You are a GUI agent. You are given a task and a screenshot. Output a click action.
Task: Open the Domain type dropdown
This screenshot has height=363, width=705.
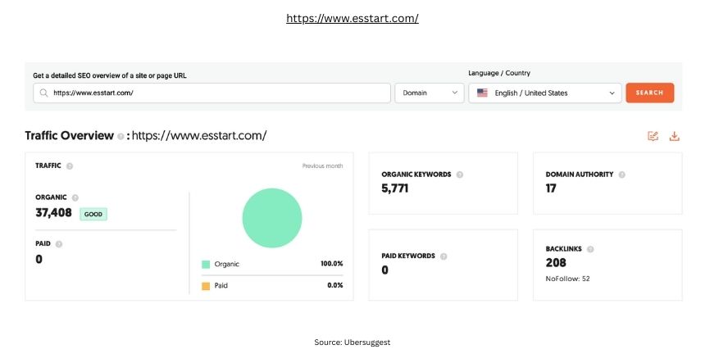430,93
